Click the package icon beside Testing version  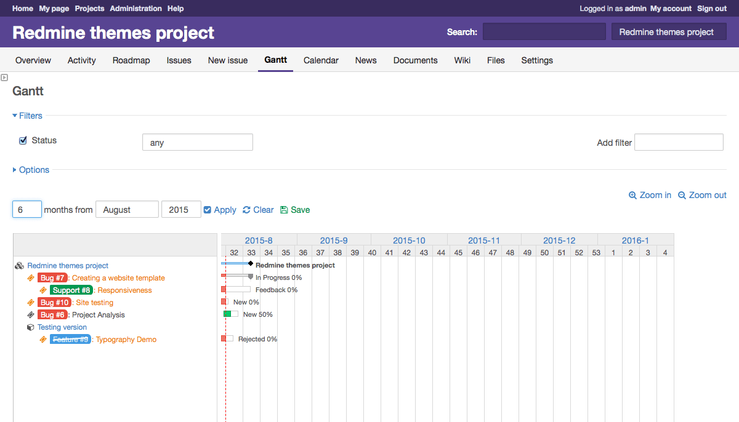click(x=30, y=327)
